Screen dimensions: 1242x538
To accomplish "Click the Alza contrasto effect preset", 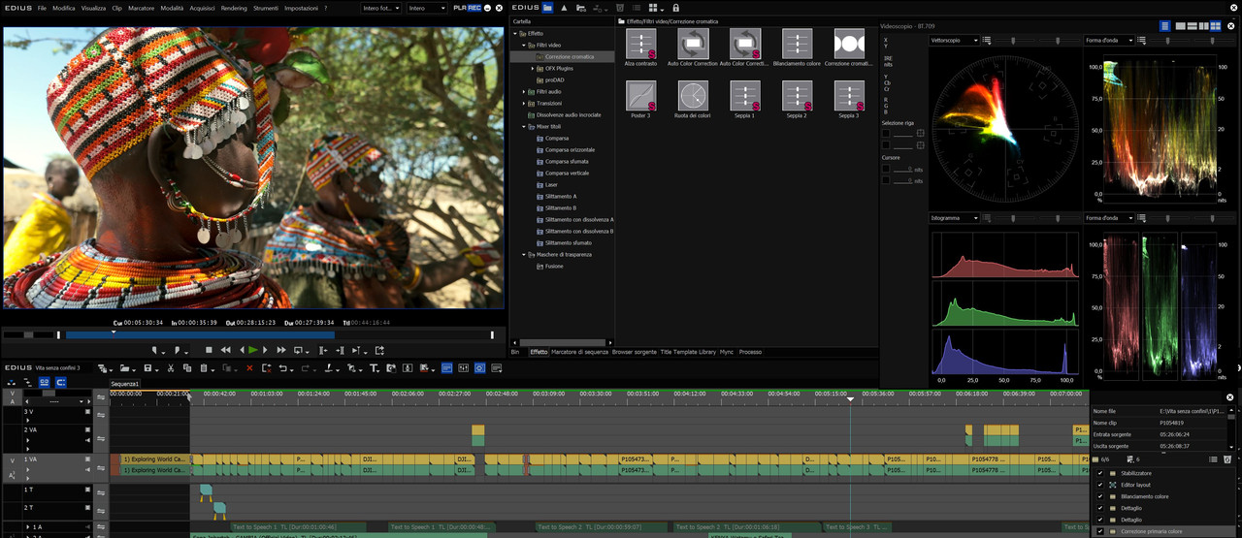I will pos(640,44).
